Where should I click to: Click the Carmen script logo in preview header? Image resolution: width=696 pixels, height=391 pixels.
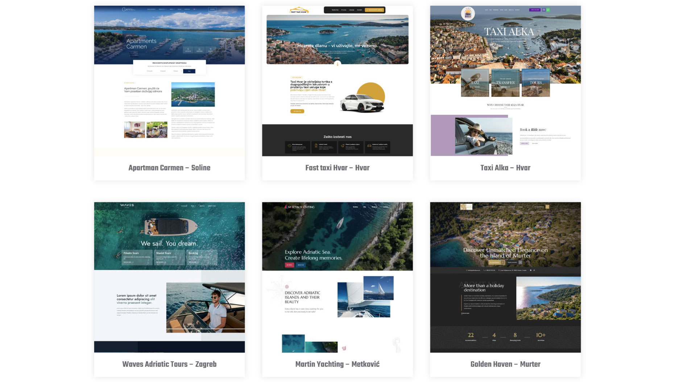[x=128, y=9]
